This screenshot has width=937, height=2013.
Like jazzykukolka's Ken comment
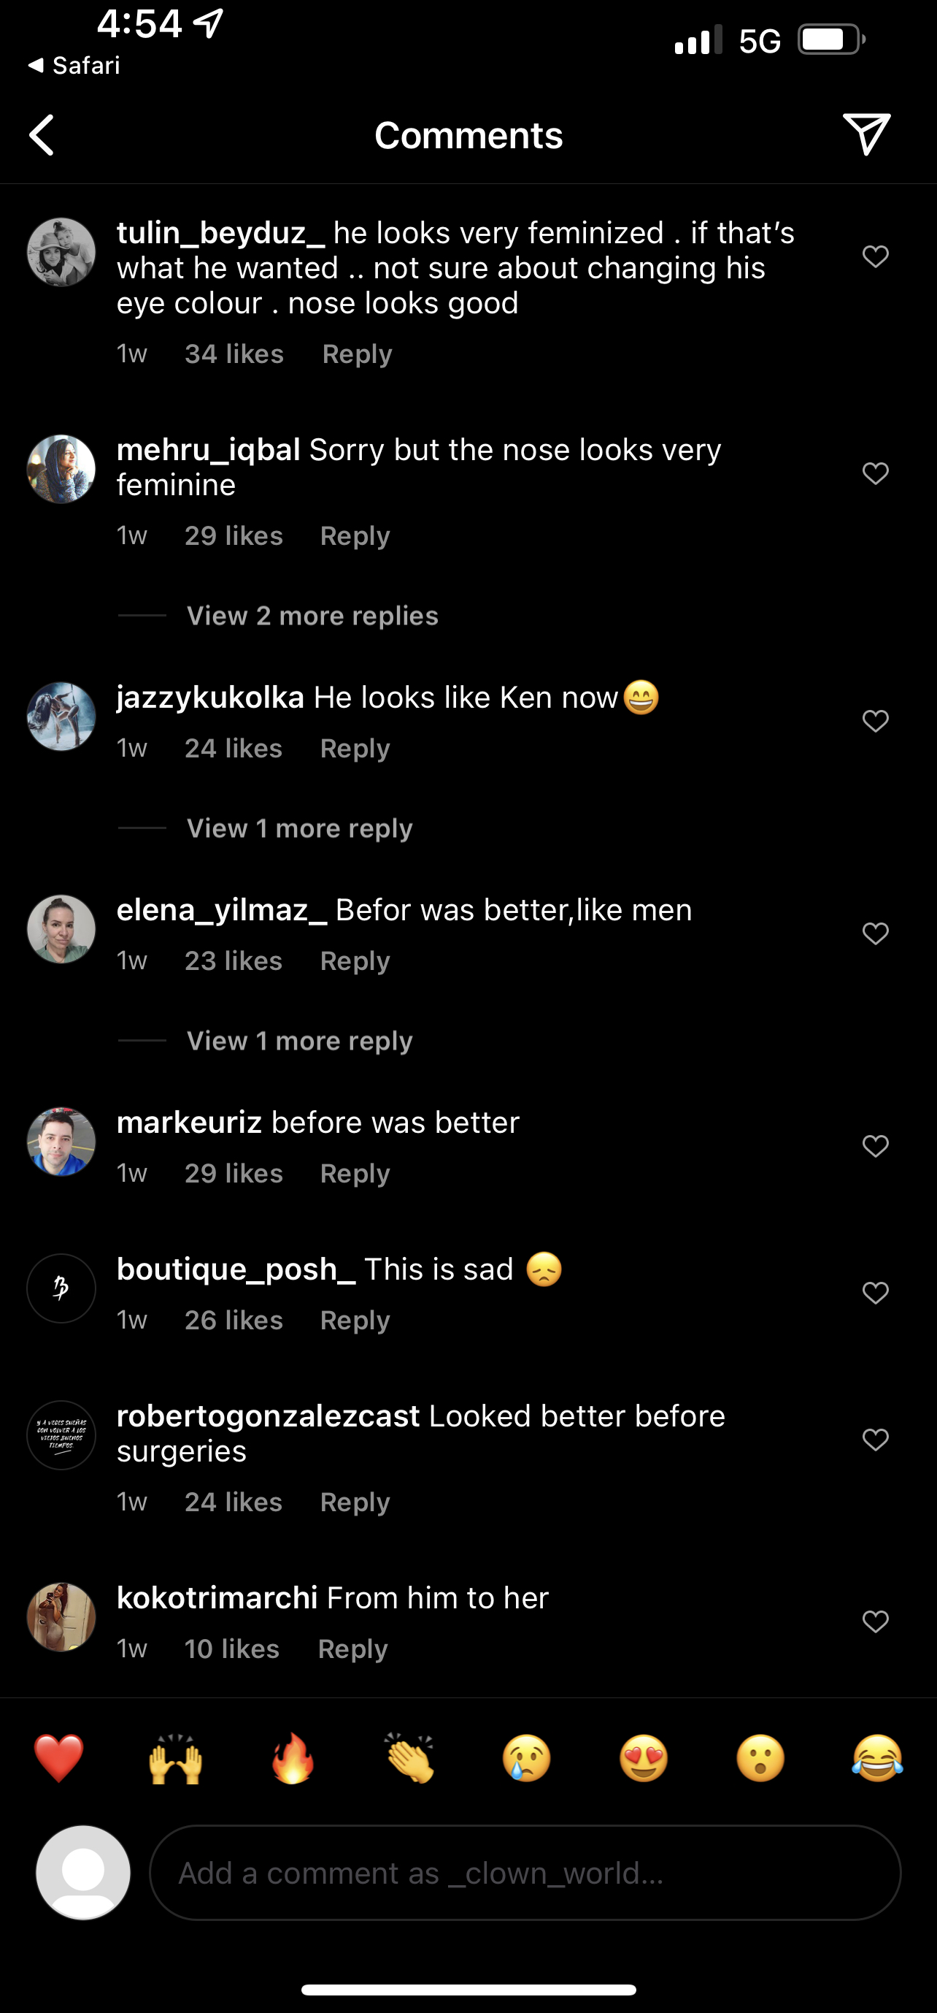pyautogui.click(x=875, y=720)
